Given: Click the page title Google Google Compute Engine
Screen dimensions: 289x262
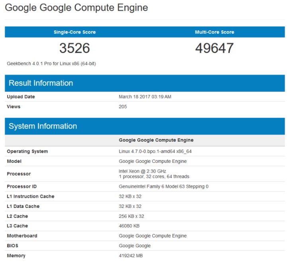Looking at the screenshot, I should 76,8.
